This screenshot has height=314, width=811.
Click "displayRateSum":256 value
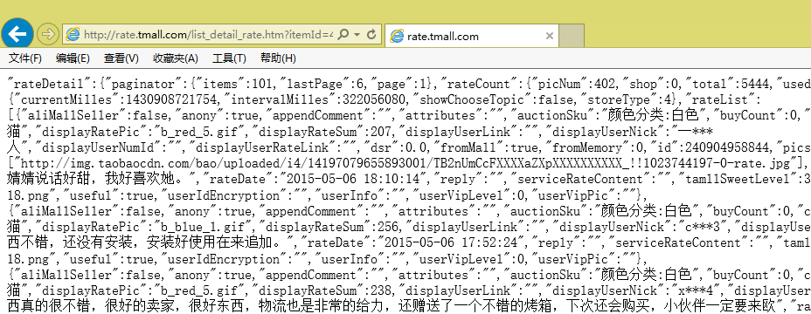pos(329,228)
